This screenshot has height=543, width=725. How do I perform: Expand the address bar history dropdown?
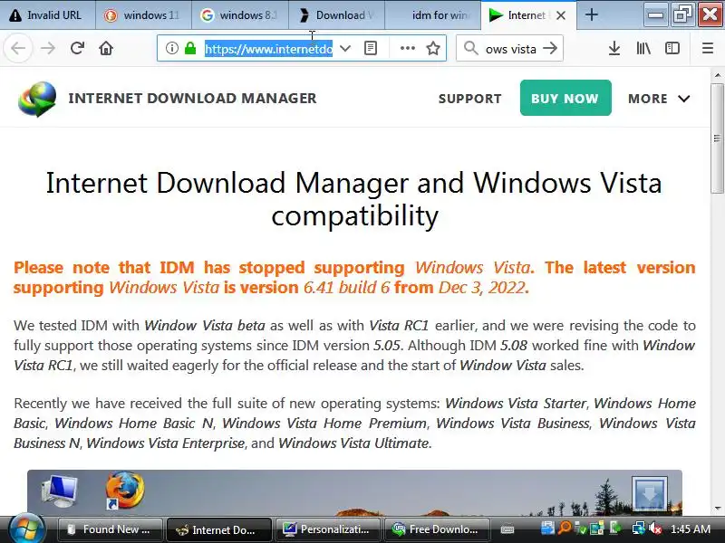[x=345, y=48]
